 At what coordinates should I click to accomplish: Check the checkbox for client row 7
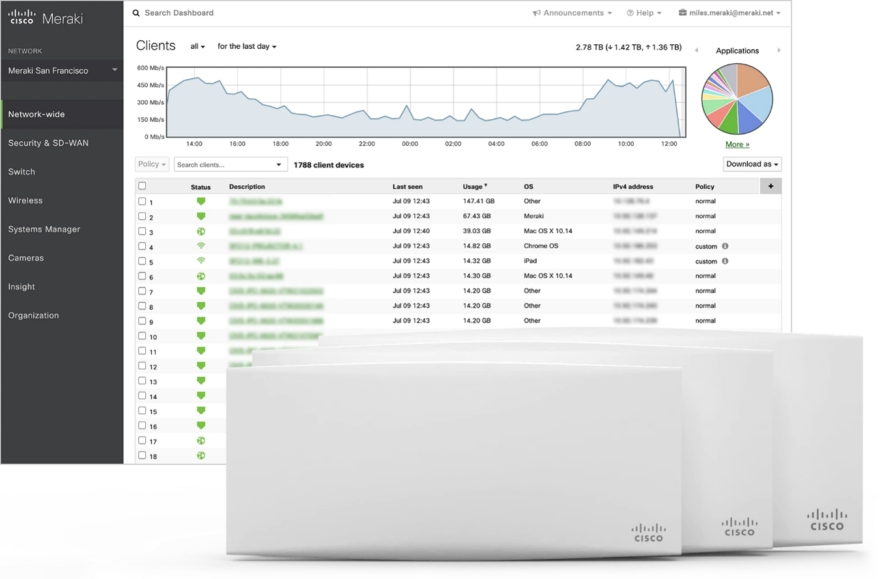[142, 291]
